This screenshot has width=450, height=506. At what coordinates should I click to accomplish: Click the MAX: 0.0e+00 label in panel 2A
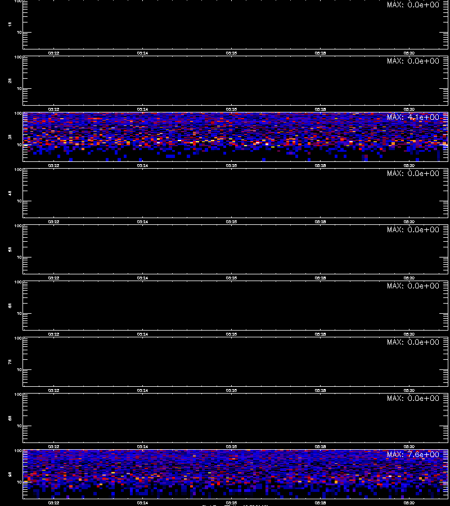pos(413,61)
